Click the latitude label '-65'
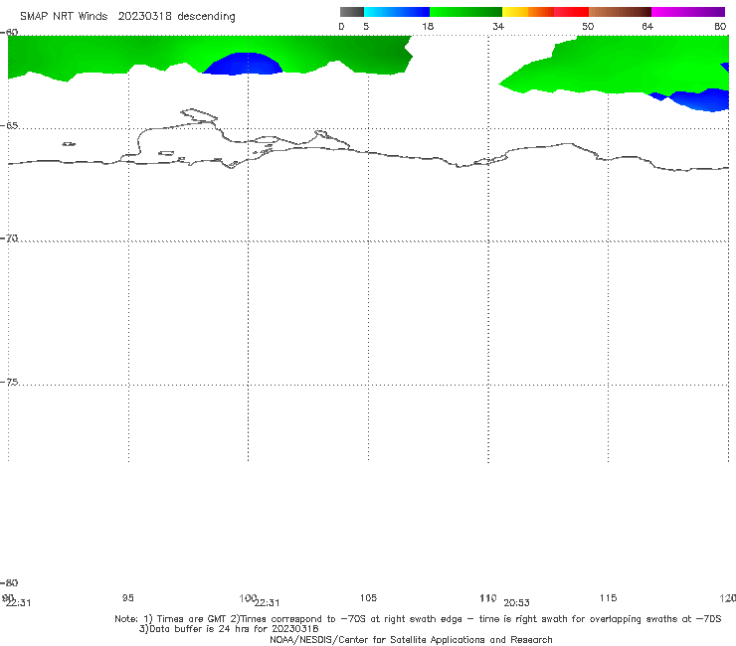 (x=9, y=126)
